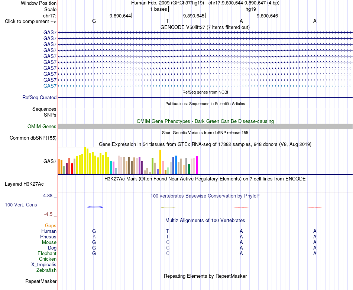
Task: Click the 'Rhesus' species label
Action: coord(48,237)
